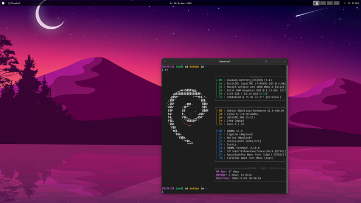Click the battery indicator icon

[x=353, y=3]
